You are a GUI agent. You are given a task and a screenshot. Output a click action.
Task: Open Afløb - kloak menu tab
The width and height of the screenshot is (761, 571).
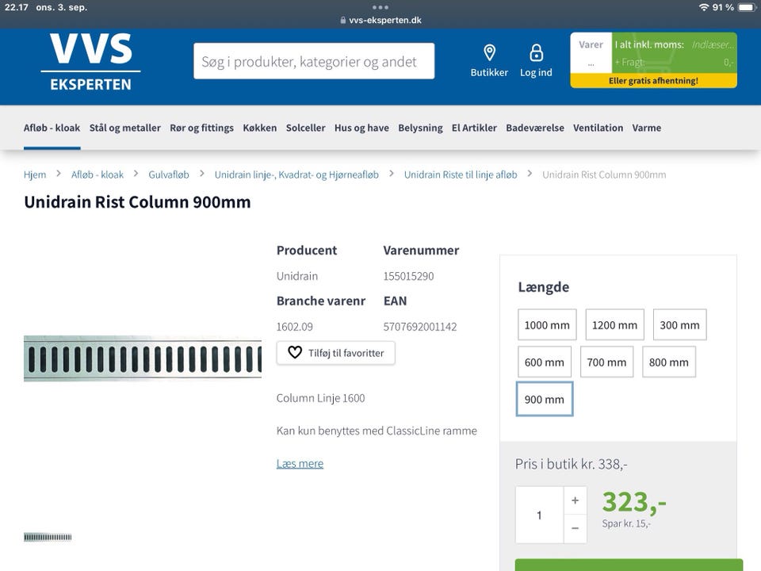[52, 128]
